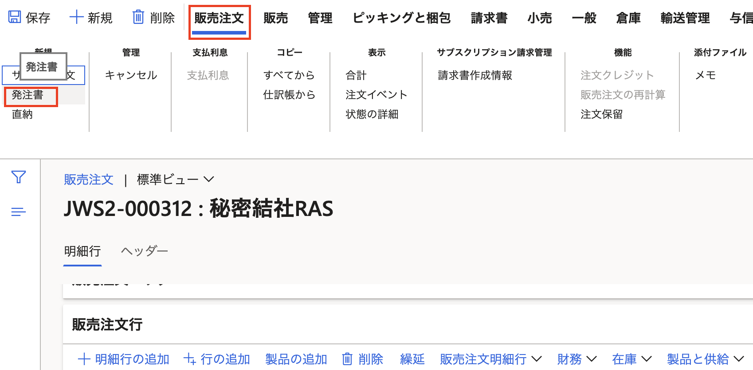Click 請求書作成情報 command

475,75
